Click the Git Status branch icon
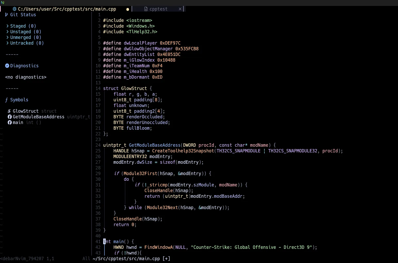 tap(6, 15)
